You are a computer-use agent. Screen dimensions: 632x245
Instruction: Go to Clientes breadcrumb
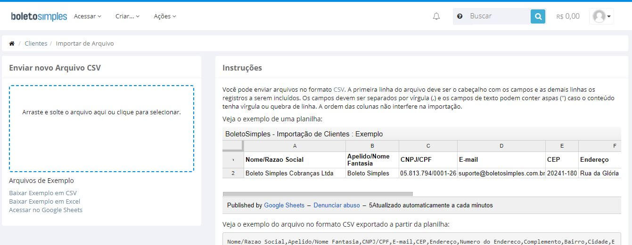pos(36,43)
